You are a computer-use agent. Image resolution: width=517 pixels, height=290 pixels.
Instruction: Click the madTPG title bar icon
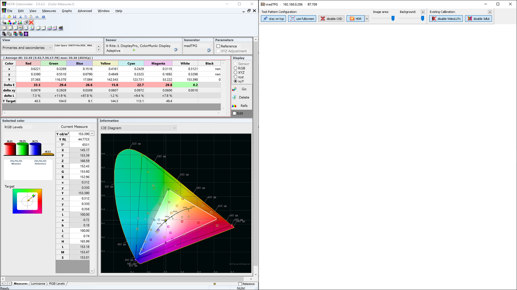pyautogui.click(x=263, y=4)
